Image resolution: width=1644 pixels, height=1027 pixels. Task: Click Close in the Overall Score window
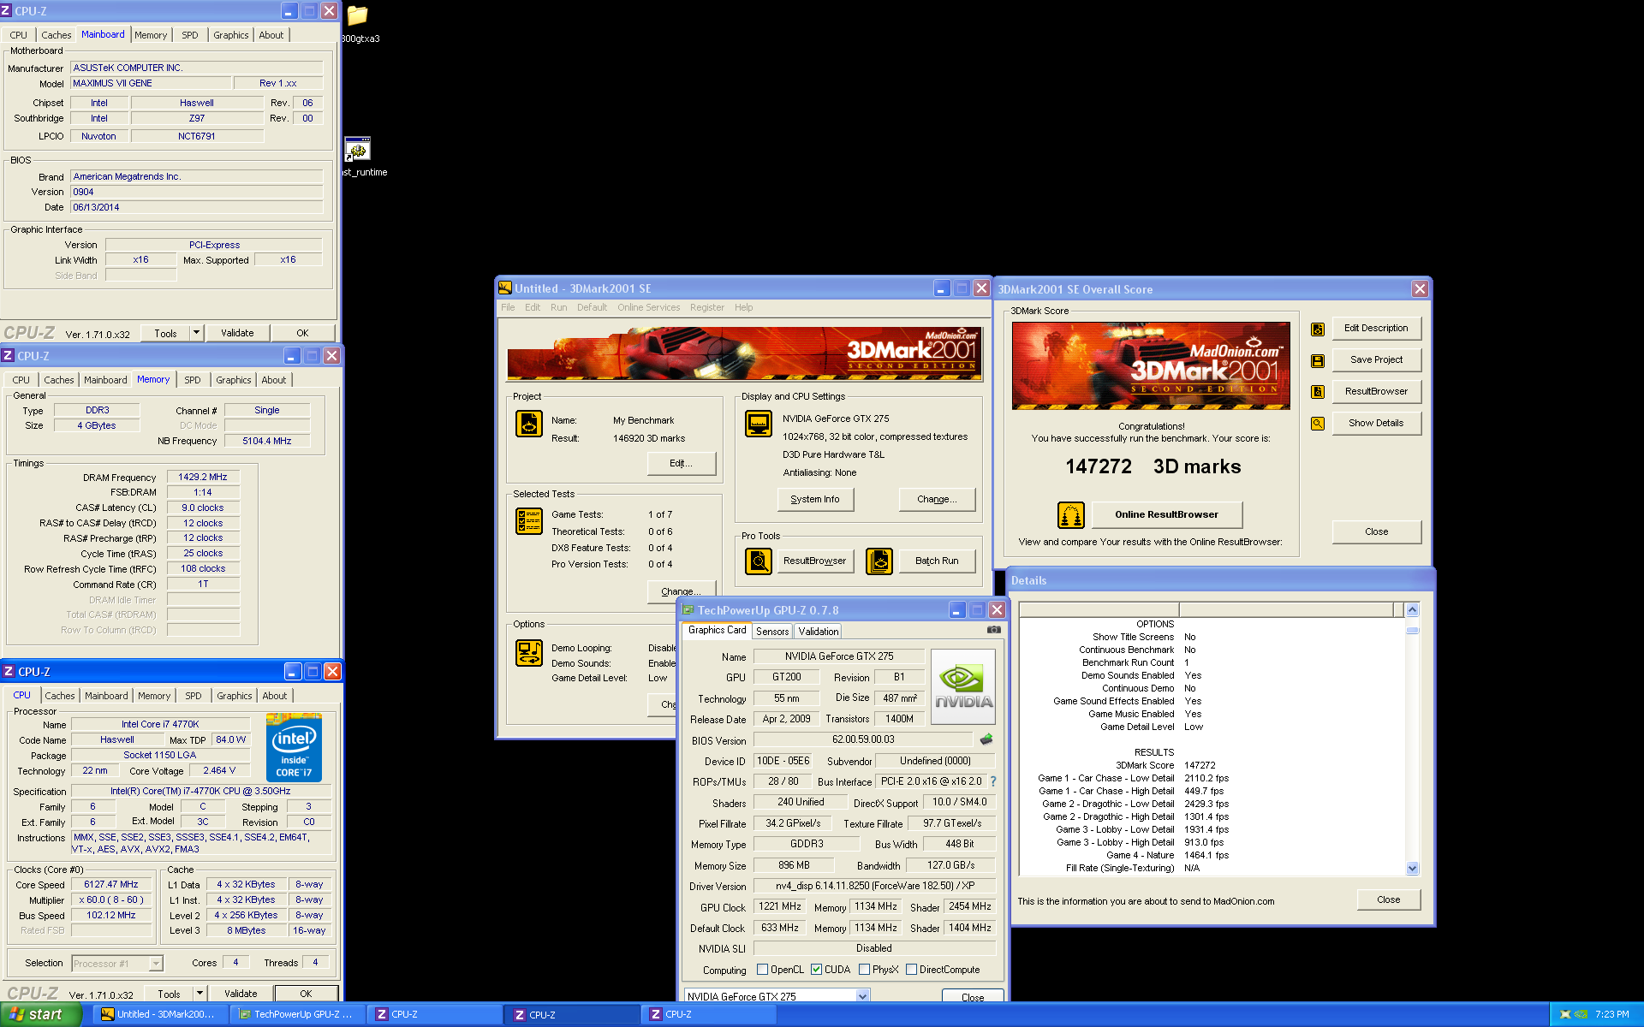coord(1376,531)
